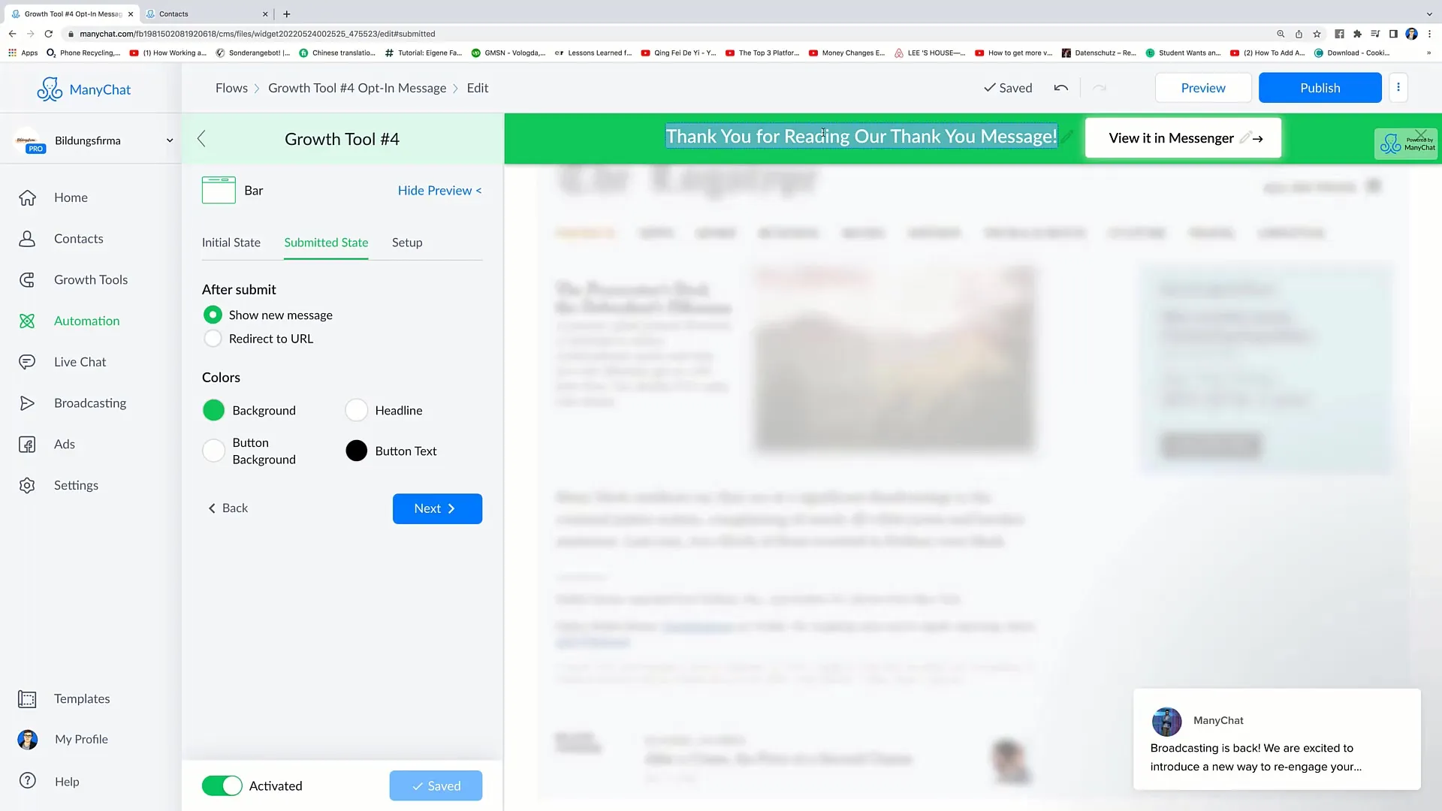The width and height of the screenshot is (1442, 811).
Task: Click the Automation section icon
Action: coord(27,320)
